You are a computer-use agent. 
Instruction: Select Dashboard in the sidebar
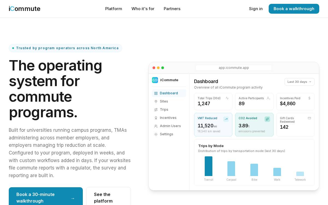click(x=169, y=93)
